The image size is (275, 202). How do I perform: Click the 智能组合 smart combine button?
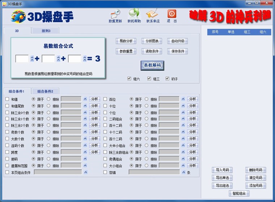[239, 193]
